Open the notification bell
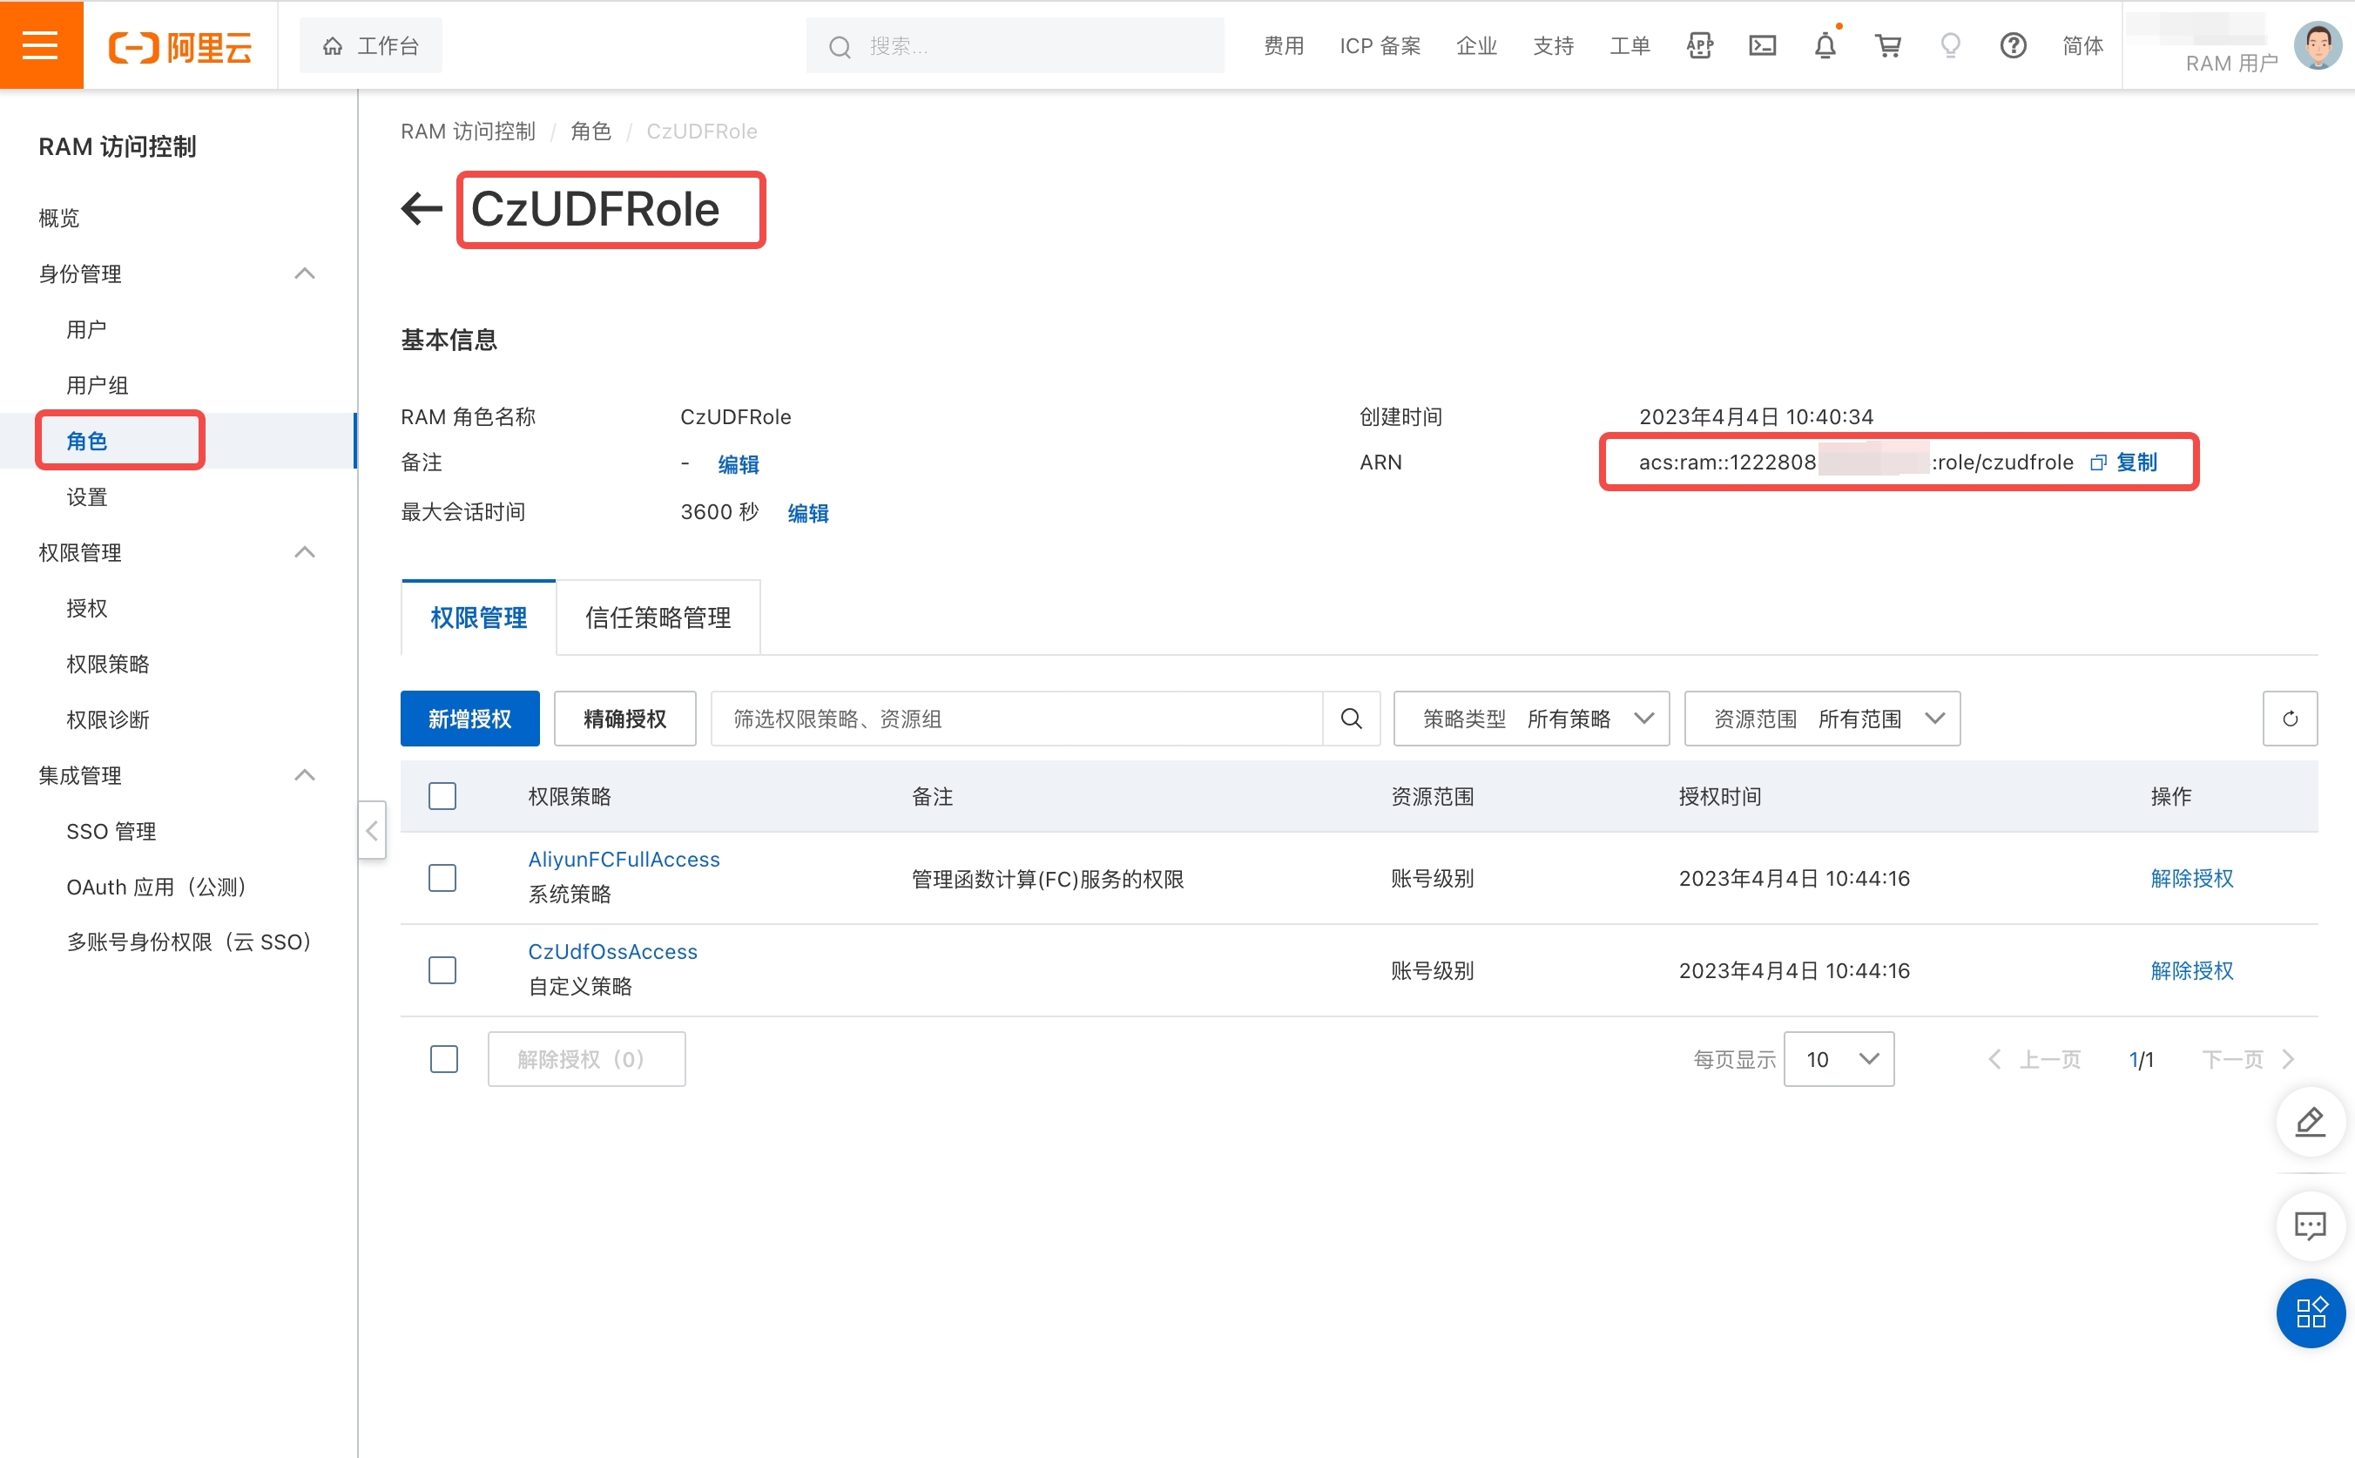The width and height of the screenshot is (2355, 1458). (x=1824, y=45)
